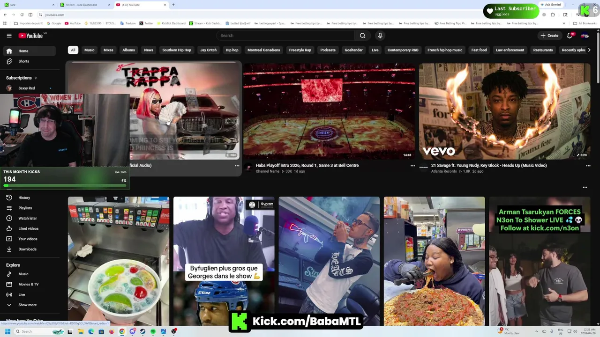The width and height of the screenshot is (600, 337).
Task: Open Movies & TV under Explore
Action: click(x=28, y=284)
